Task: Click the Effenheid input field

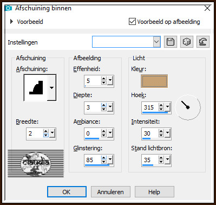Action: (x=93, y=81)
